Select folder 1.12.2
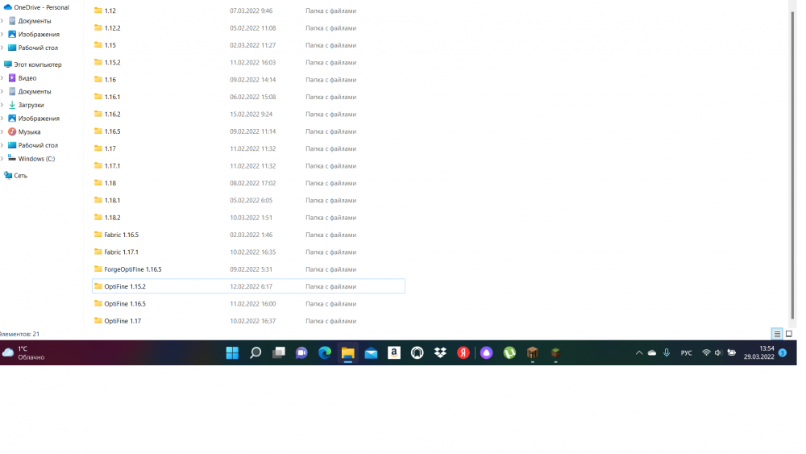 [x=249, y=28]
